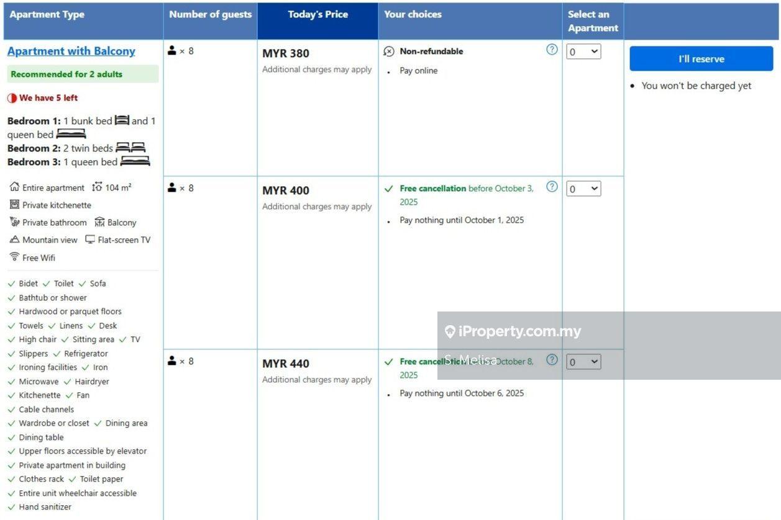The image size is (781, 520).
Task: Click help icon for MYR 440 option
Action: click(x=552, y=360)
